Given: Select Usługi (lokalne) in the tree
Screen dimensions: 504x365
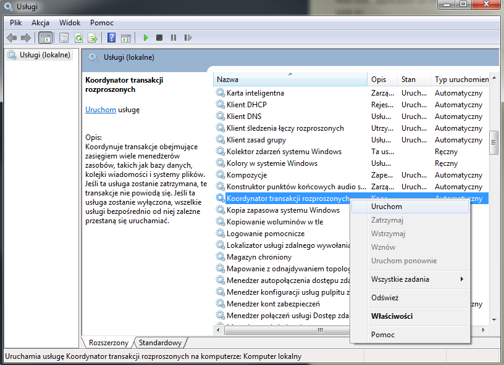Looking at the screenshot, I should tap(39, 55).
